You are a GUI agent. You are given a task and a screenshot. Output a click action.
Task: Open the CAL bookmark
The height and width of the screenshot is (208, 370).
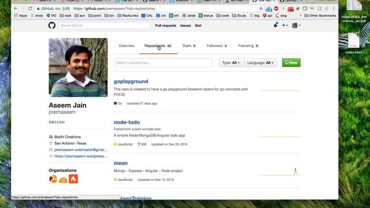point(147,16)
